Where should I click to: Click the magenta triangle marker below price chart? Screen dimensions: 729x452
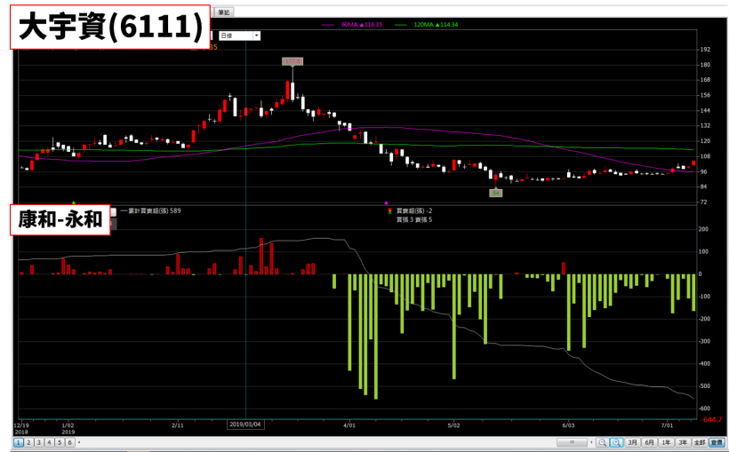[386, 203]
